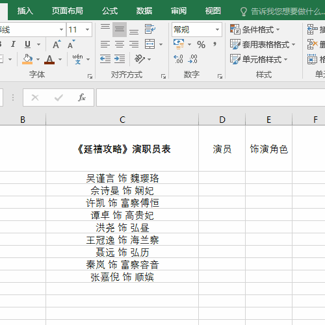
Task: Open the font size dropdown
Action: click(x=88, y=29)
